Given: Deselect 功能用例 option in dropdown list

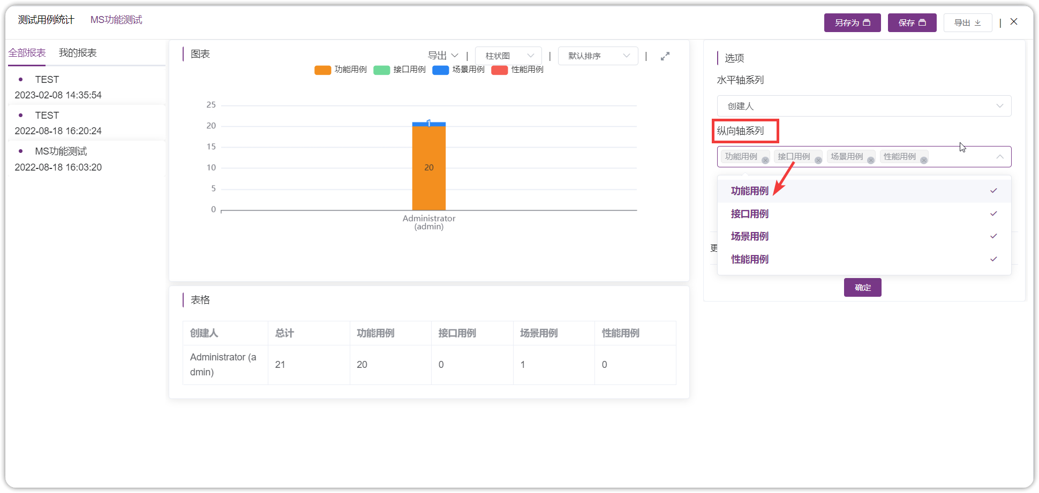Looking at the screenshot, I should pos(864,191).
